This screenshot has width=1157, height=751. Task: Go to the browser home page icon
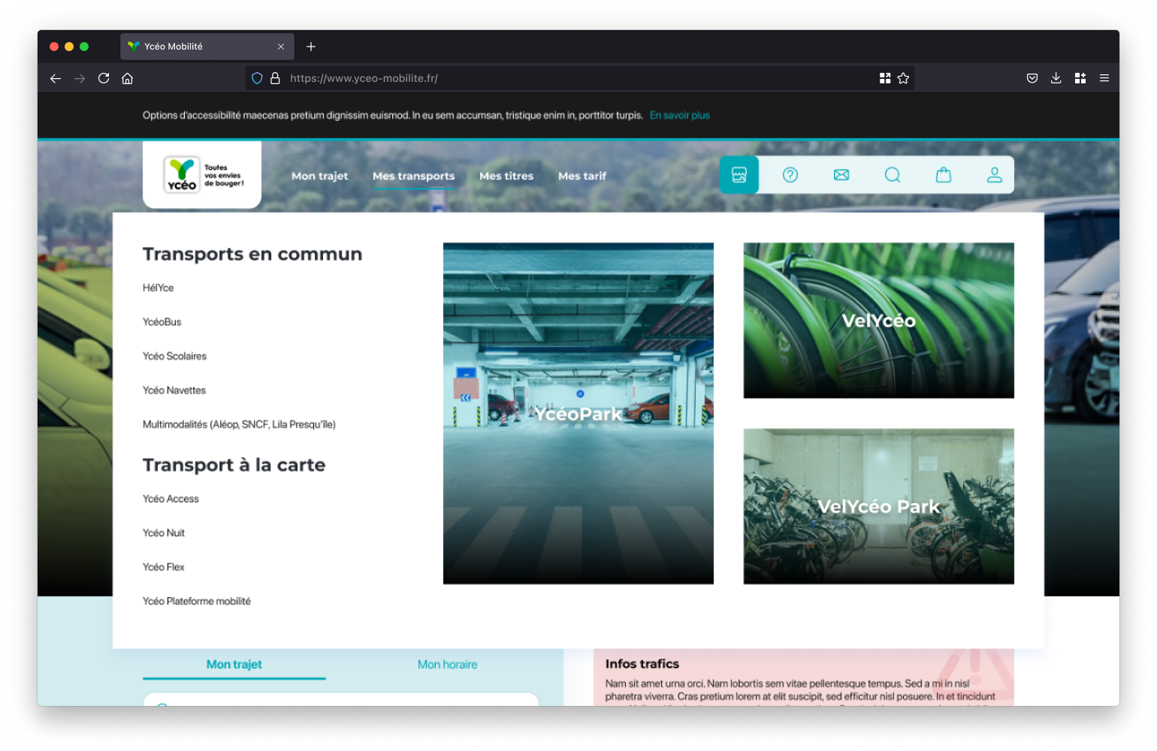(x=128, y=78)
